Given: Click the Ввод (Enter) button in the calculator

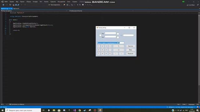Looking at the screenshot, I should [131, 50].
